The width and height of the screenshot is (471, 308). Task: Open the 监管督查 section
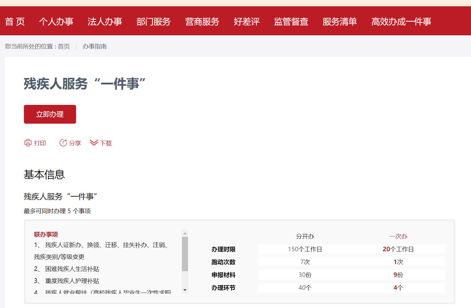[291, 22]
